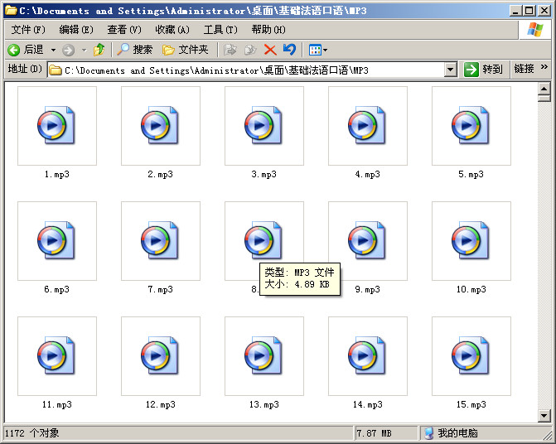
Task: Click the 我的电脑 status bar icon
Action: pos(429,433)
